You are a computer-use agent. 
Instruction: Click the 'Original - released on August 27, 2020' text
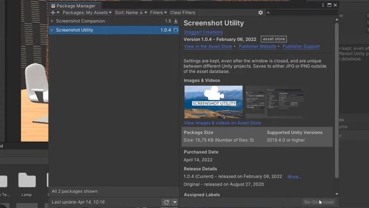[224, 184]
